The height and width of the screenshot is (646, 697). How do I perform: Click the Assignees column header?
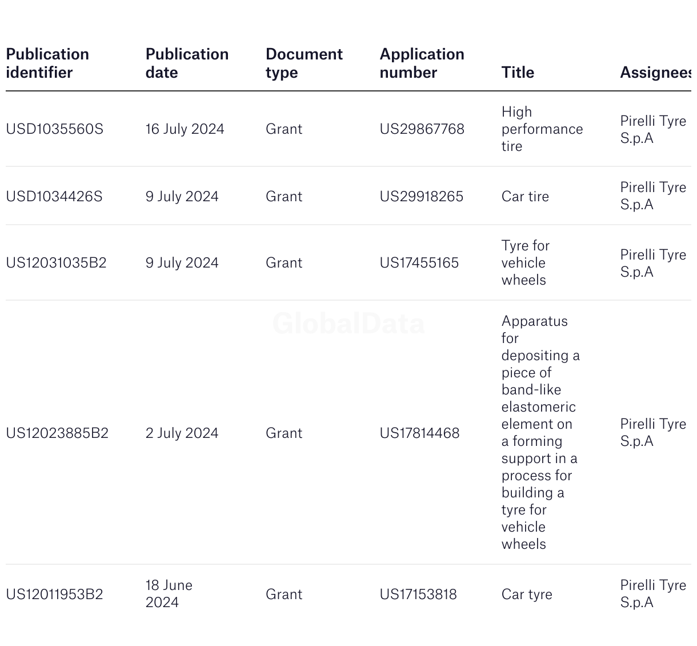656,73
